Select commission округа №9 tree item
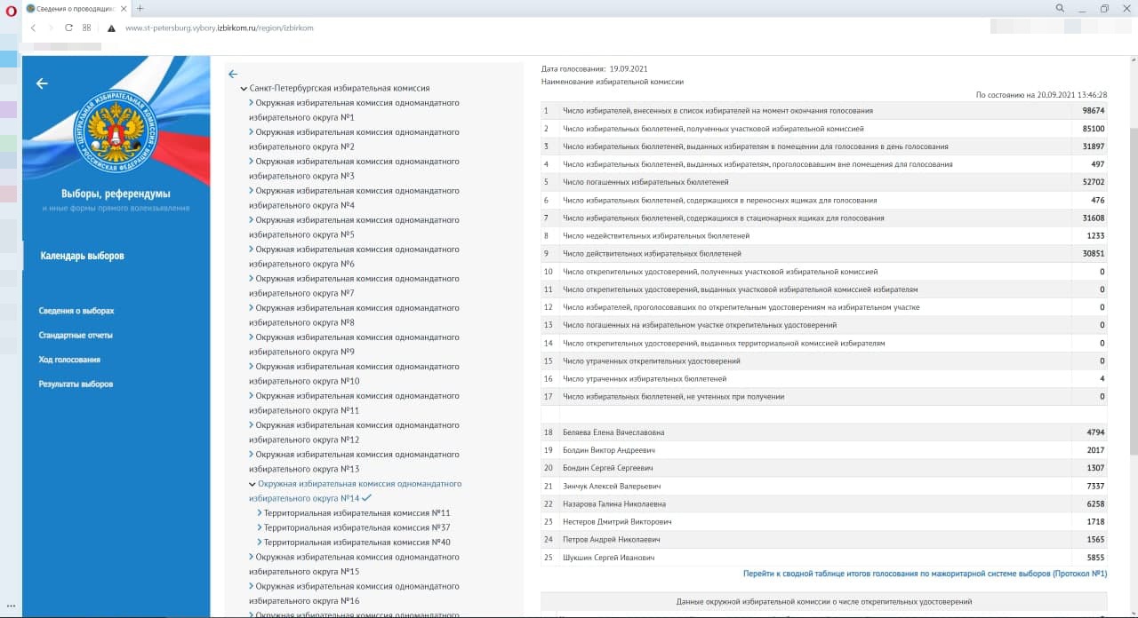The width and height of the screenshot is (1138, 618). pos(354,345)
